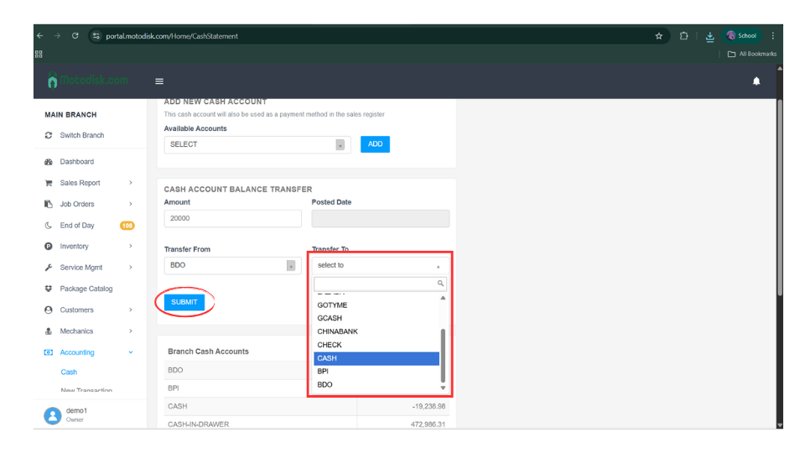The height and width of the screenshot is (453, 805).
Task: Expand the Sales Report submenu
Action: point(130,183)
